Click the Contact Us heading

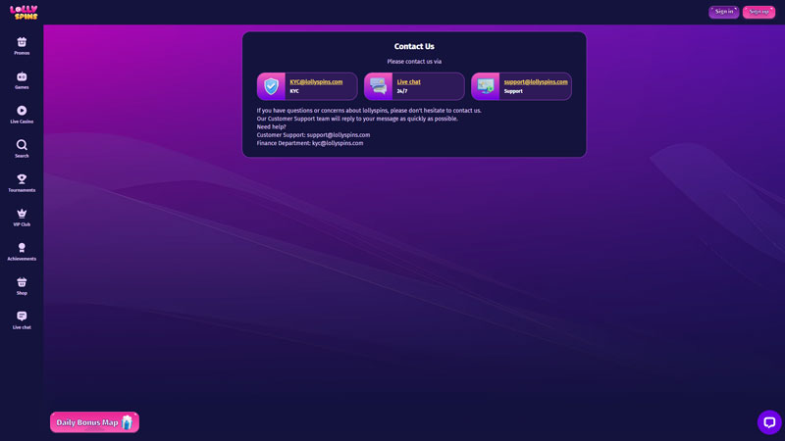414,46
